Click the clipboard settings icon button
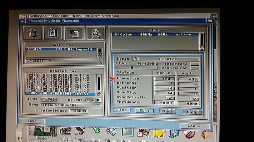 pyautogui.click(x=53, y=33)
